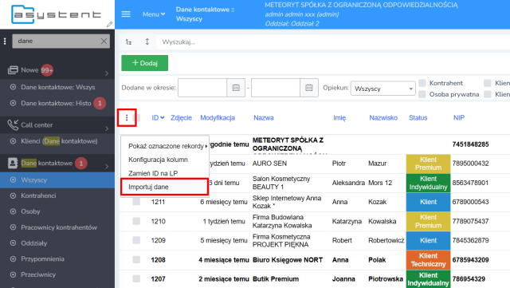
Task: Sort by Status column header
Action: point(418,117)
